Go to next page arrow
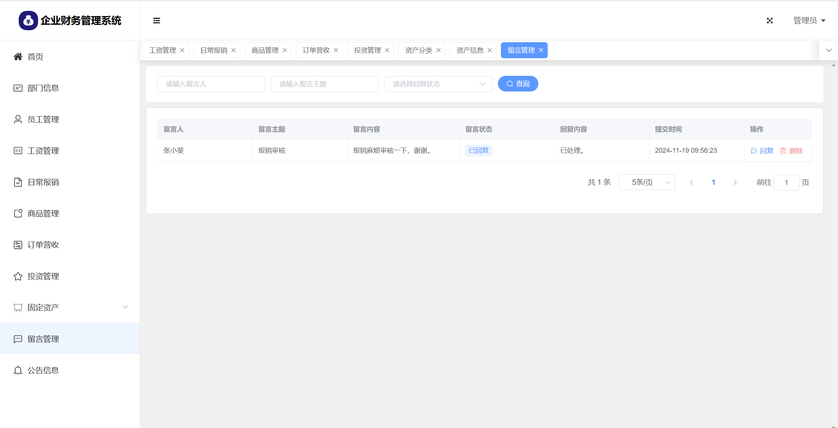 pos(735,182)
